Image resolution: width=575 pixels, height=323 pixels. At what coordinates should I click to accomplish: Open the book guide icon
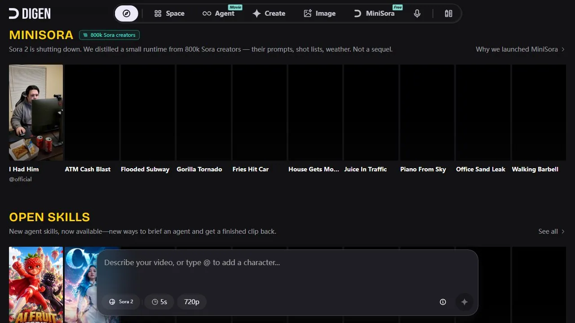coord(448,13)
